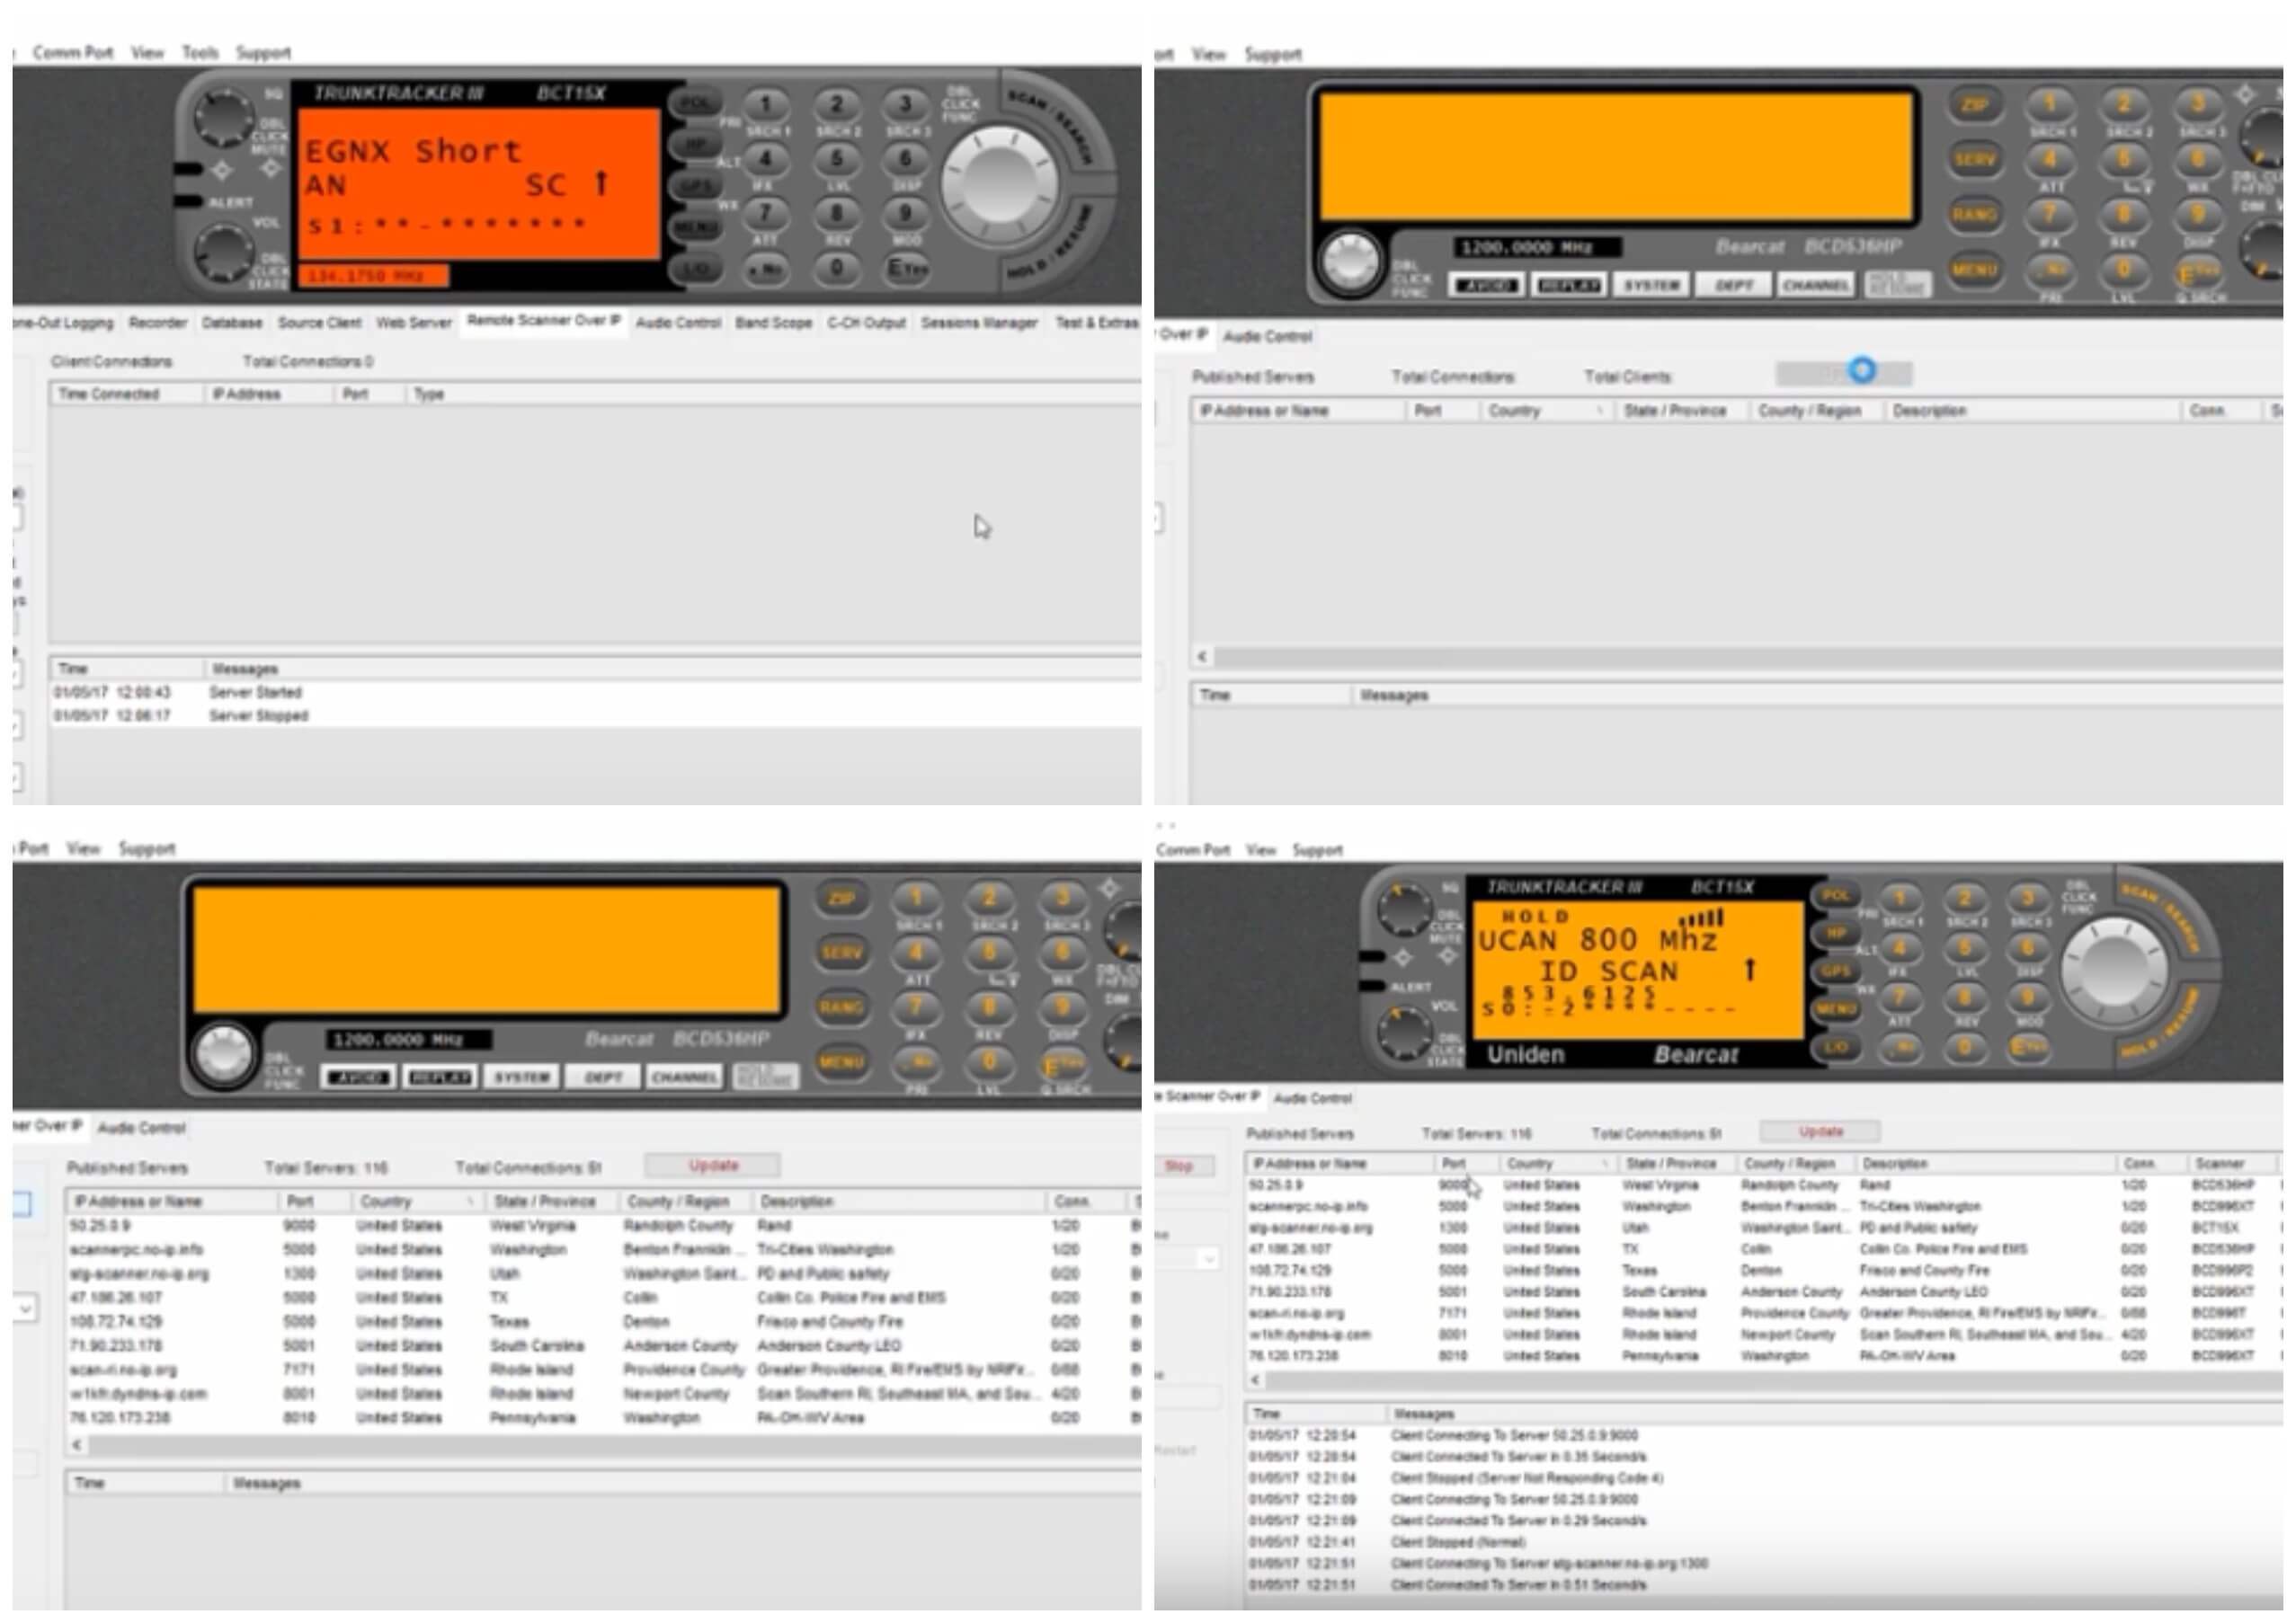This screenshot has width=2296, height=1623.
Task: Click left scroll arrow in BCD536HP empty server list
Action: 1202,657
